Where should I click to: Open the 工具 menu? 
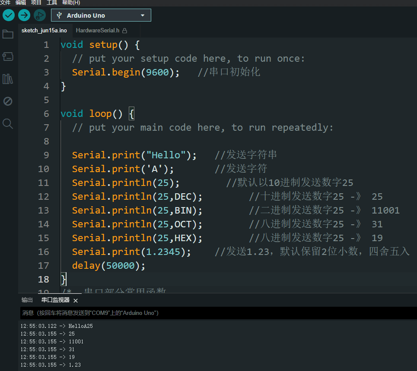tap(52, 3)
